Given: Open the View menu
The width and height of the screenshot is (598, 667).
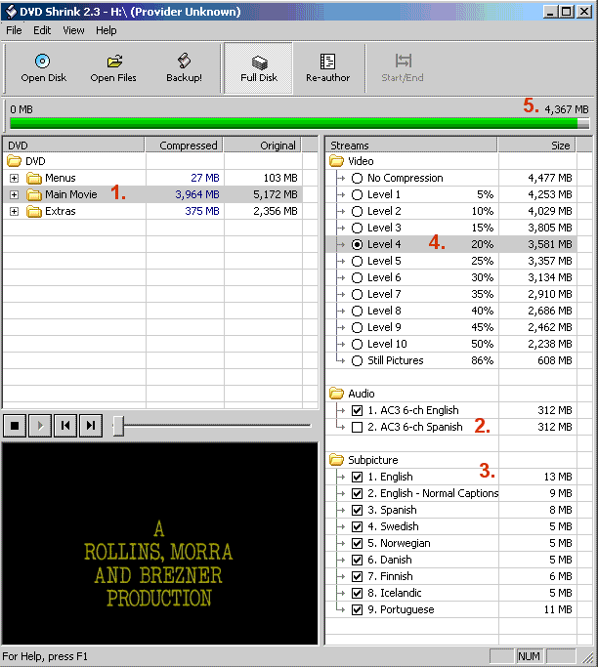Looking at the screenshot, I should (73, 30).
